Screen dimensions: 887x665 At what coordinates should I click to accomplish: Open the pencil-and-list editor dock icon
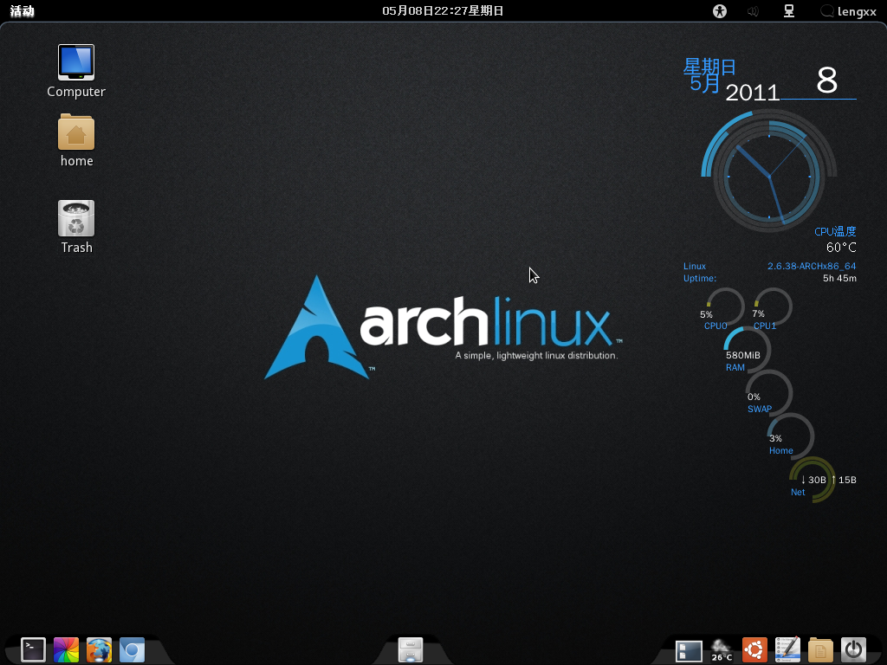787,649
